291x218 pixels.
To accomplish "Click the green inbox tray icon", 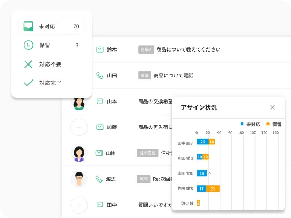I will 28,26.
